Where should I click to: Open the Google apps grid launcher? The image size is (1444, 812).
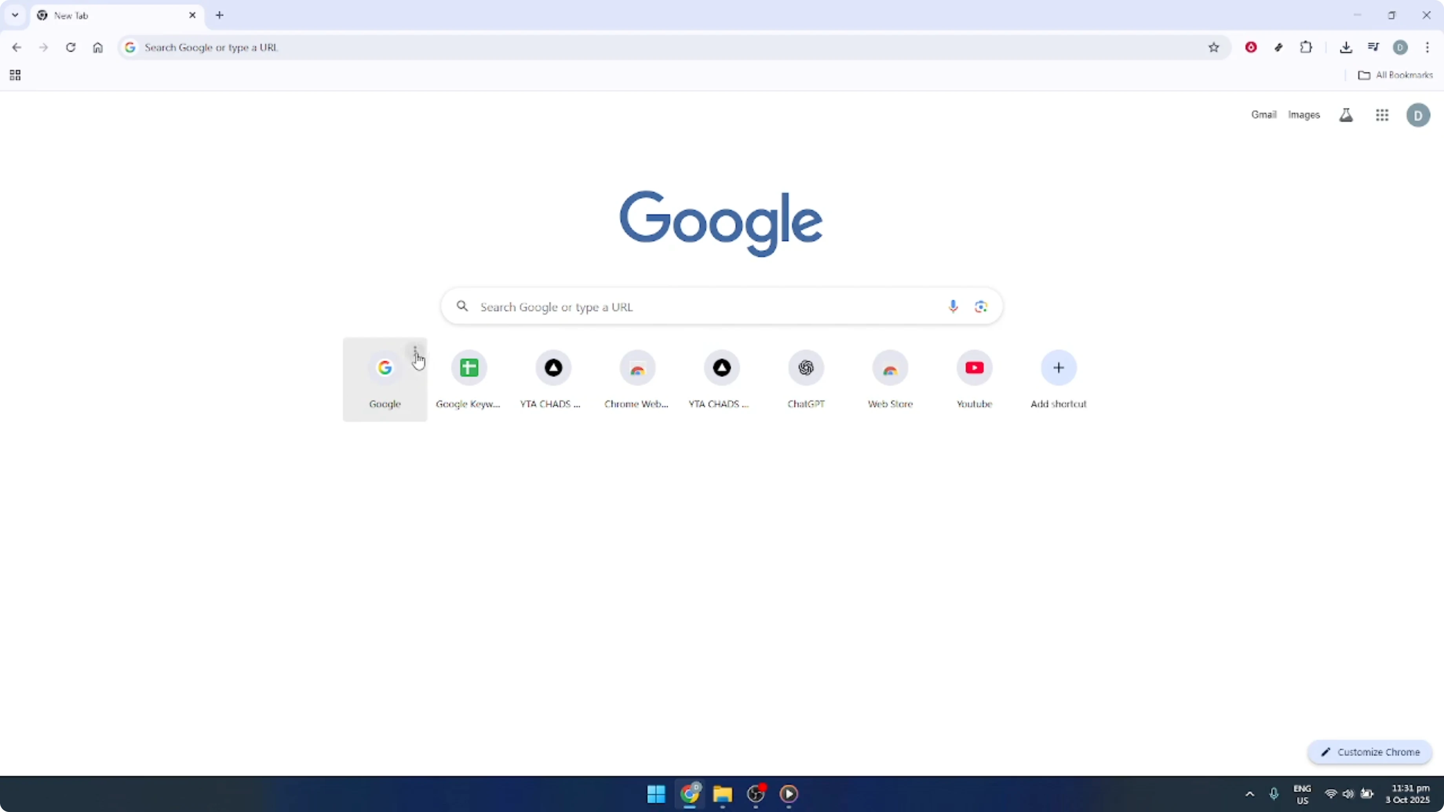[x=1382, y=115]
